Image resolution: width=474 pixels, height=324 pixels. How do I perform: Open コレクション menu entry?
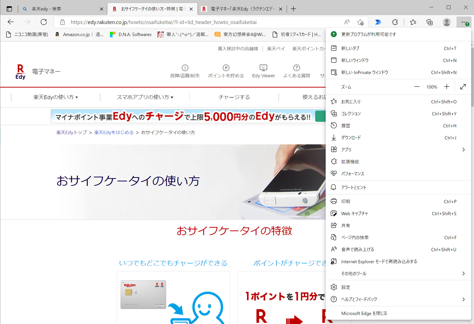(398, 114)
